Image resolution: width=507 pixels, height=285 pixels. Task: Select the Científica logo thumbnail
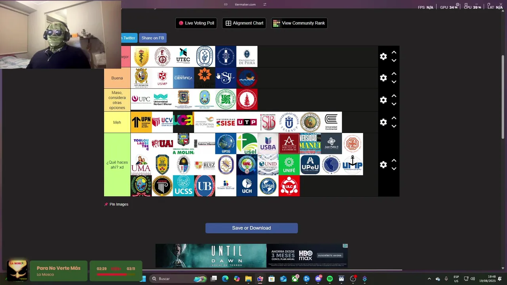[183, 78]
